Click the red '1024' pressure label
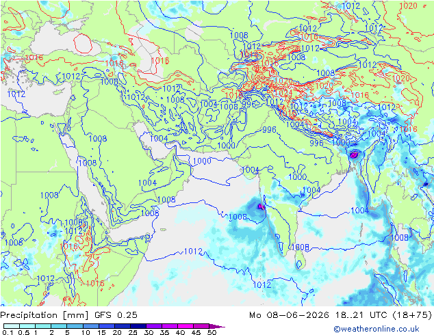 [283, 92]
